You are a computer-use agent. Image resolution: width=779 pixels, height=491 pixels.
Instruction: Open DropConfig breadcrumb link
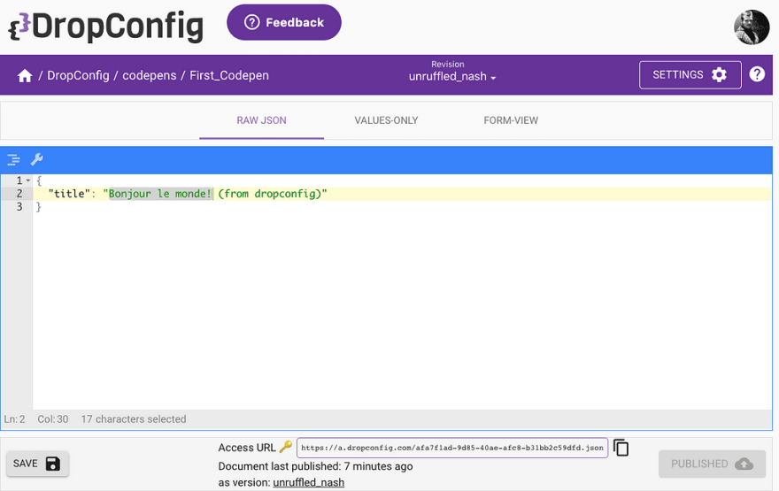[78, 75]
